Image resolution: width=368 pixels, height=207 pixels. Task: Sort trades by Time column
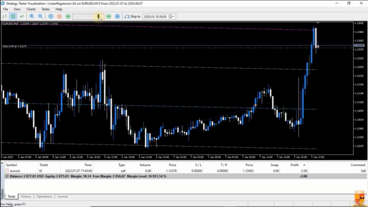click(77, 165)
